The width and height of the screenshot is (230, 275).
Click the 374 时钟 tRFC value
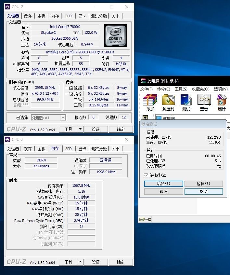click(82, 220)
